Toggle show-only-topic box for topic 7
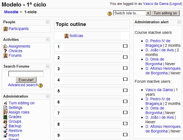Screen dimensions: 183x140 (125, 112)
